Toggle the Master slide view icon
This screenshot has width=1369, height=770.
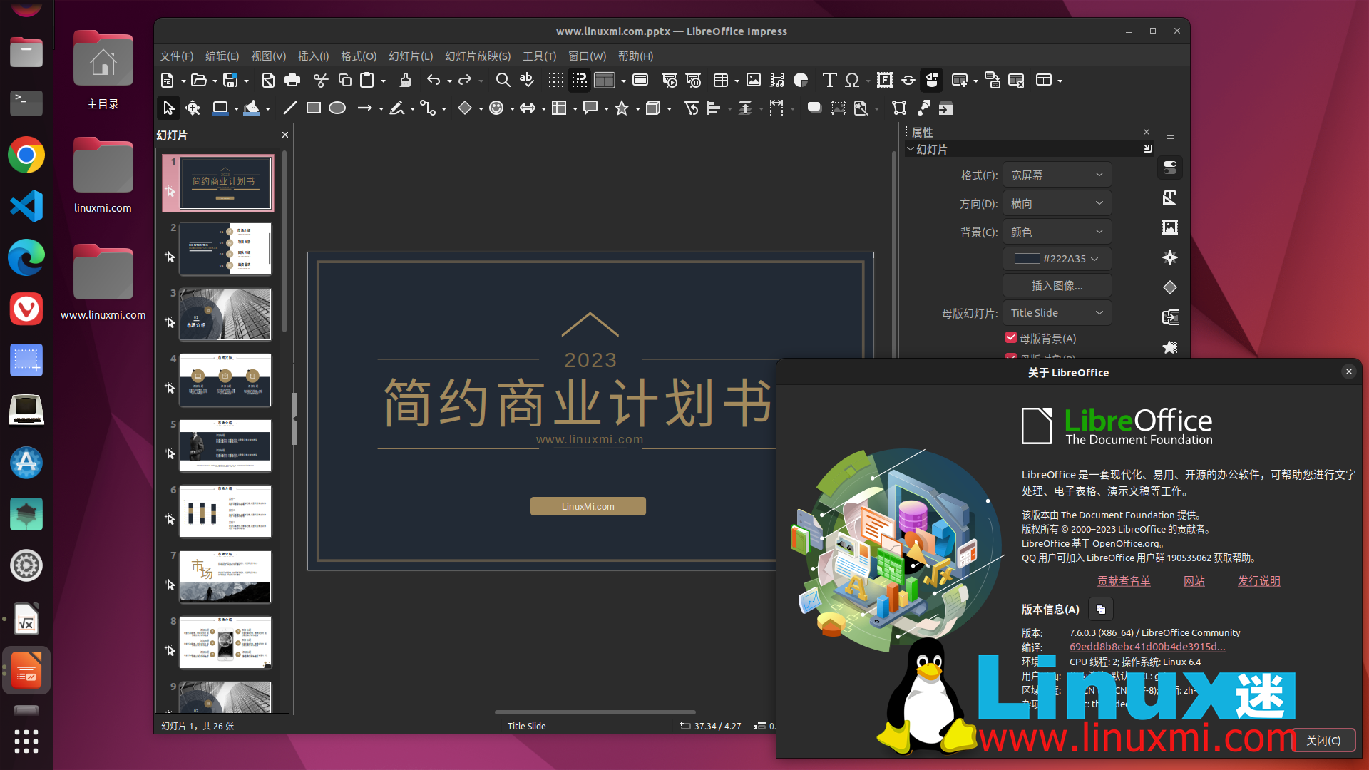[640, 80]
